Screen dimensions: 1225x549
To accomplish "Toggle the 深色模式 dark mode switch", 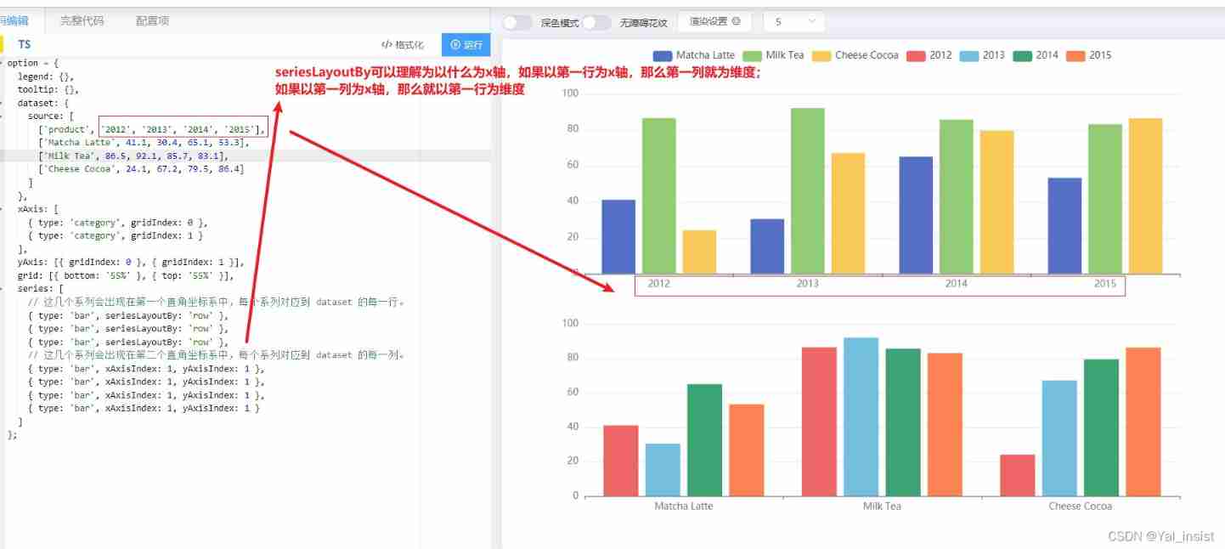I will tap(517, 22).
